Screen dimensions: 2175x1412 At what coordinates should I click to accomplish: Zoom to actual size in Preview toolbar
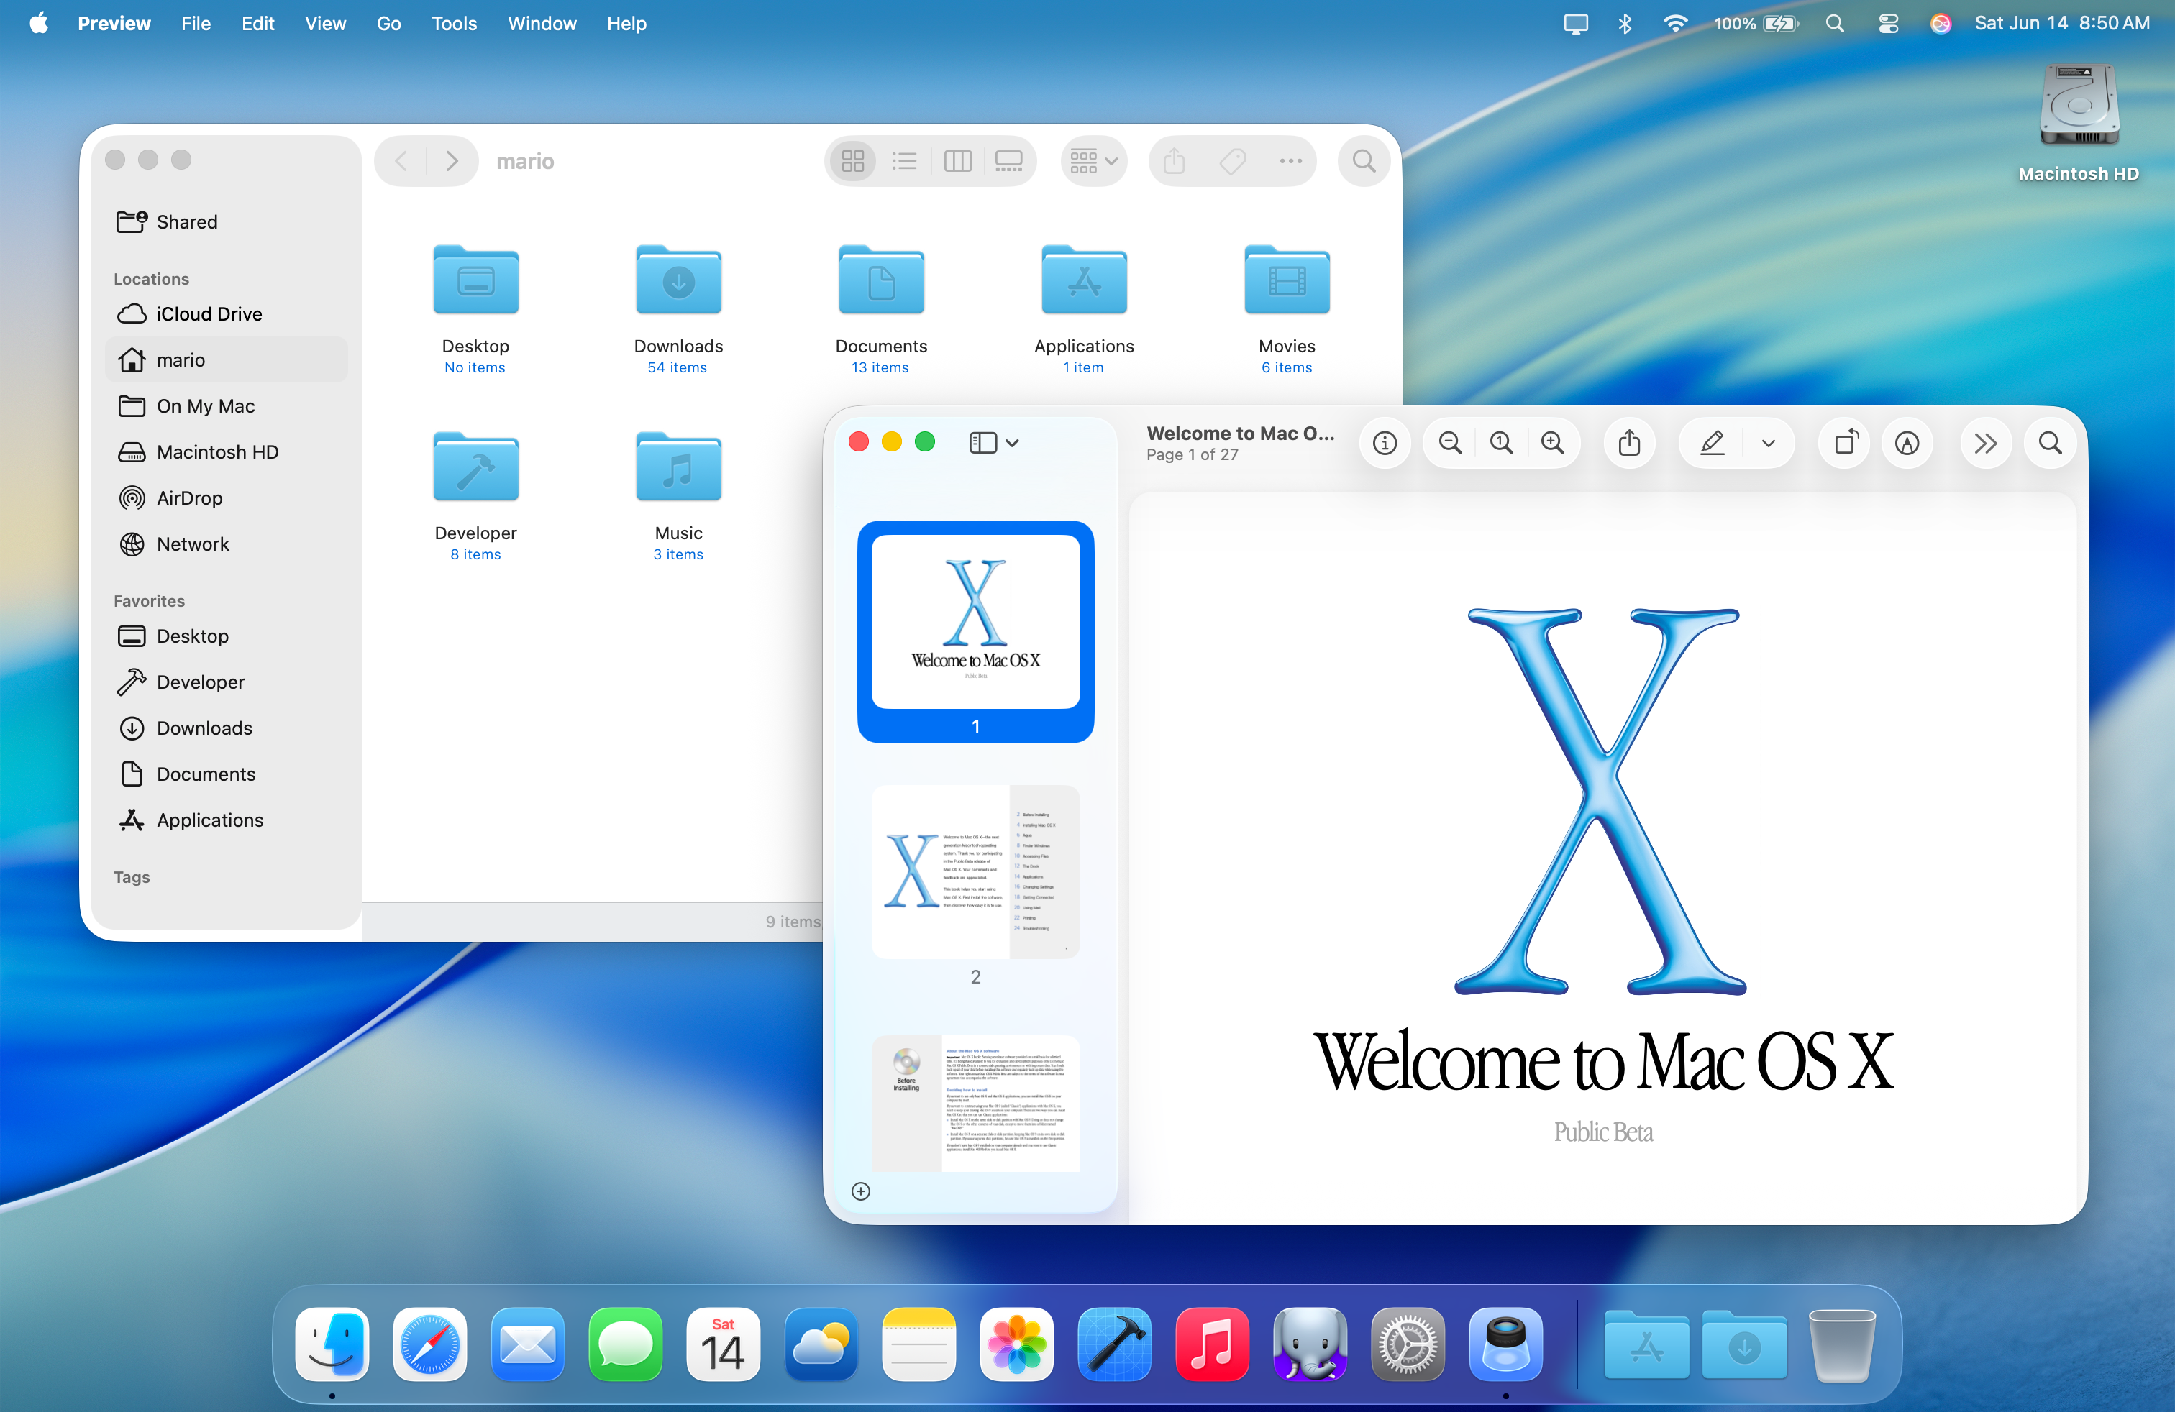tap(1500, 443)
